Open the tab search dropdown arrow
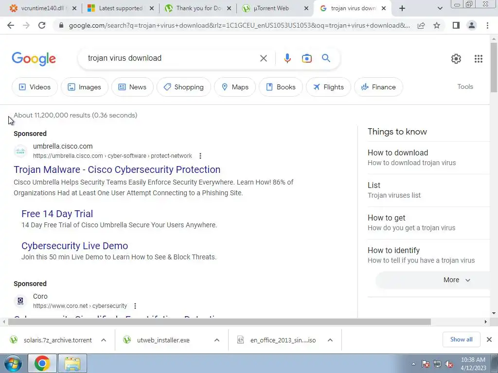This screenshot has height=373, width=498. [440, 8]
